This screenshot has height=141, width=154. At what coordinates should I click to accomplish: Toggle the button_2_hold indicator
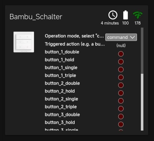coord(121,93)
